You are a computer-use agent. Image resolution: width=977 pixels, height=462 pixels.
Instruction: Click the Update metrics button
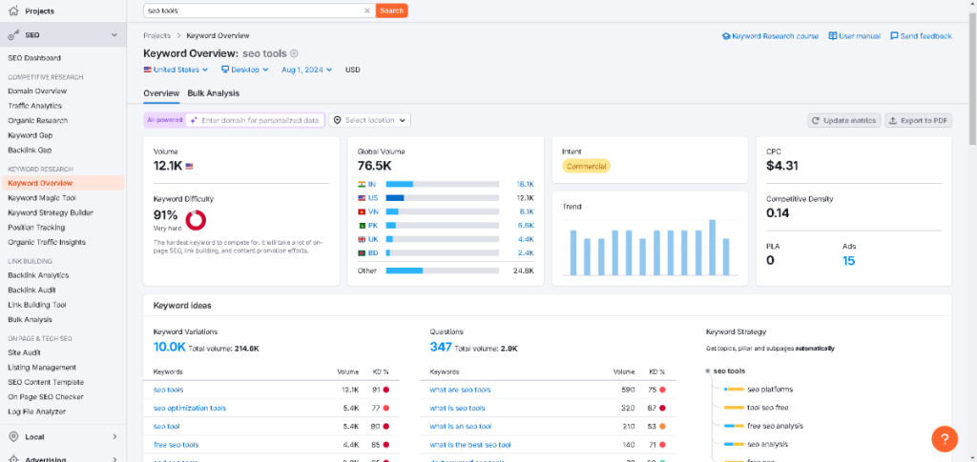click(843, 120)
